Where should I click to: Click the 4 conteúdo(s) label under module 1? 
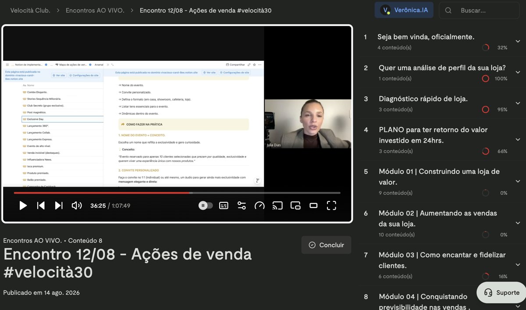coord(394,48)
